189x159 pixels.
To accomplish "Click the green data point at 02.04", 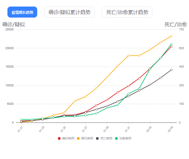I will click(x=171, y=44).
